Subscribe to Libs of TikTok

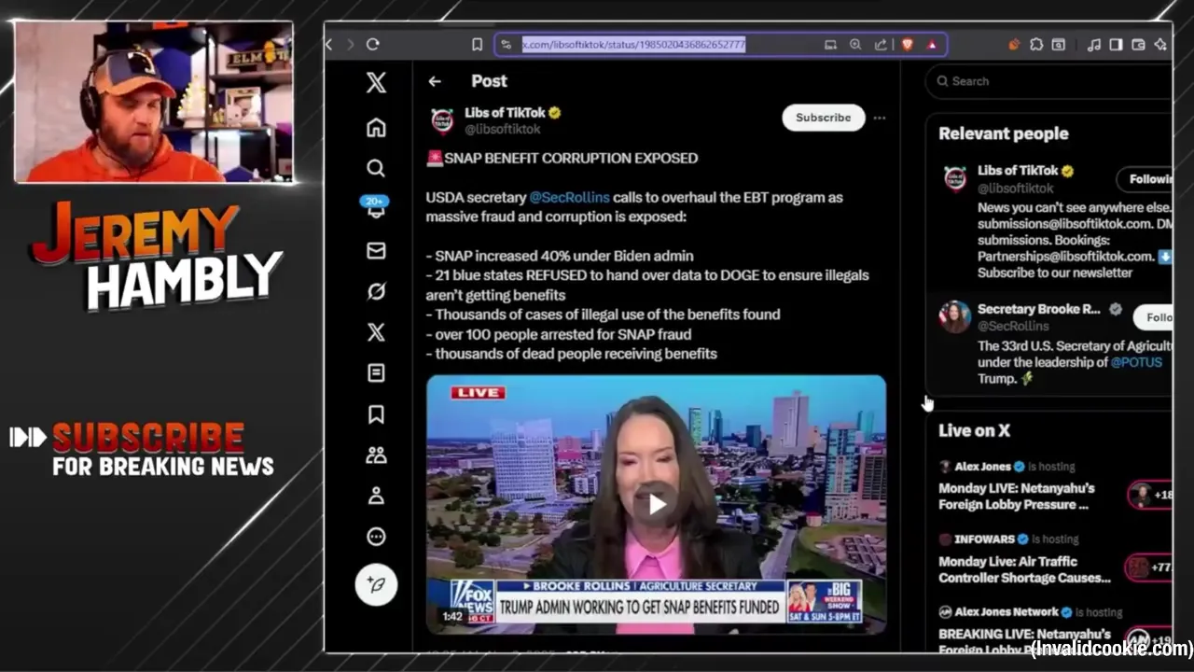(823, 118)
